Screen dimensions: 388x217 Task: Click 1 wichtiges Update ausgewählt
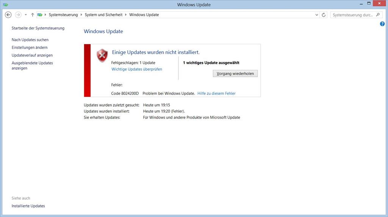(211, 63)
